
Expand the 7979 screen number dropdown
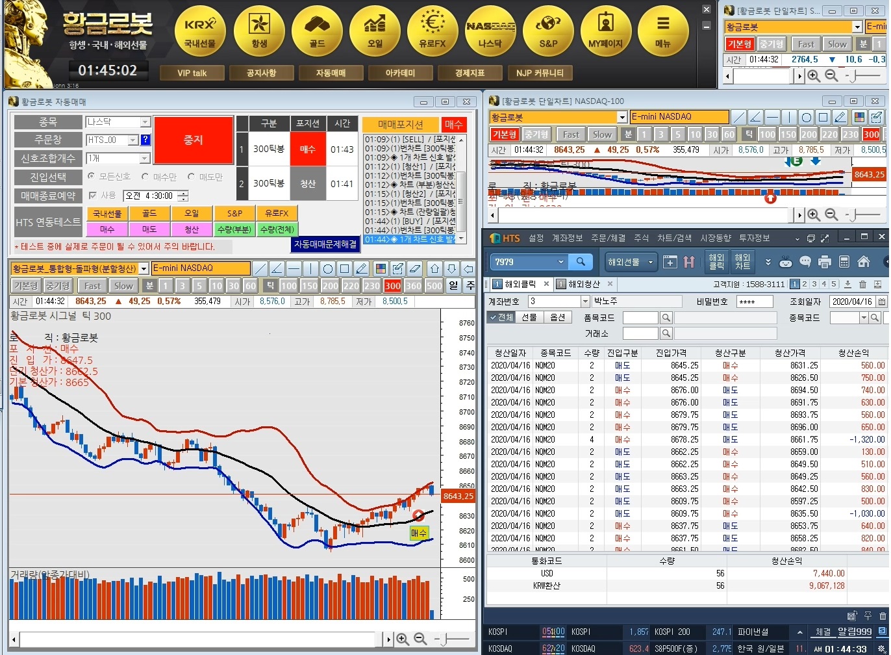click(x=561, y=261)
